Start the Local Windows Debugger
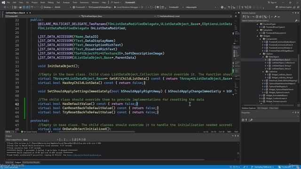 pyautogui.click(x=127, y=7)
